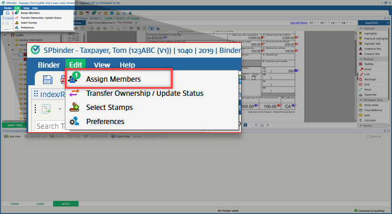The width and height of the screenshot is (392, 214).
Task: Open the enlarged Help menu
Action: point(127,65)
